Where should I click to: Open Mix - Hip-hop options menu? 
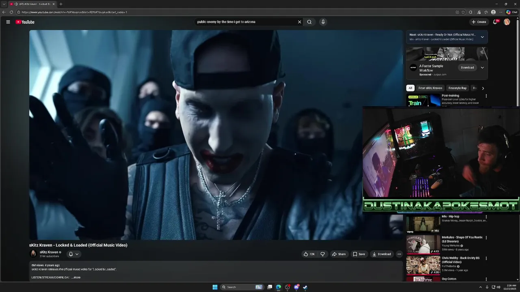(x=486, y=217)
